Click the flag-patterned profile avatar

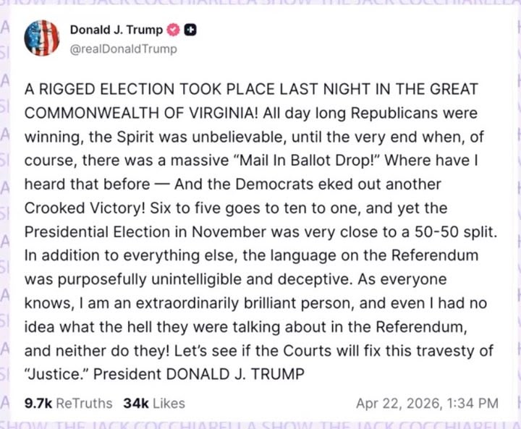pos(42,38)
